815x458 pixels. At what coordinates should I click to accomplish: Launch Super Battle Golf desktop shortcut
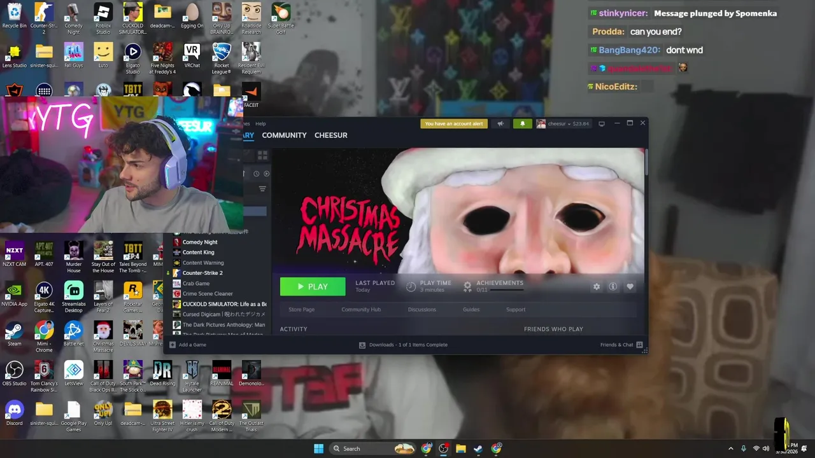281,19
